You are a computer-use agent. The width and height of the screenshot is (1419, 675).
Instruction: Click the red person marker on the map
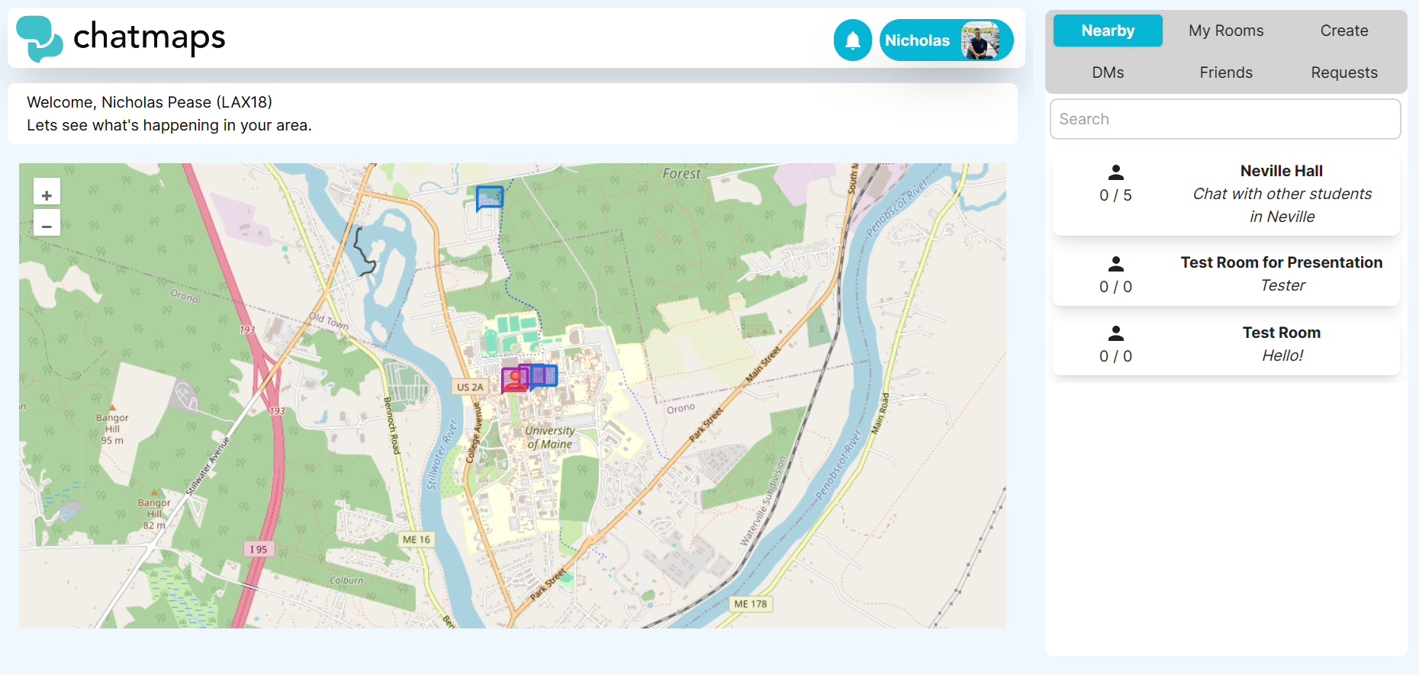516,379
